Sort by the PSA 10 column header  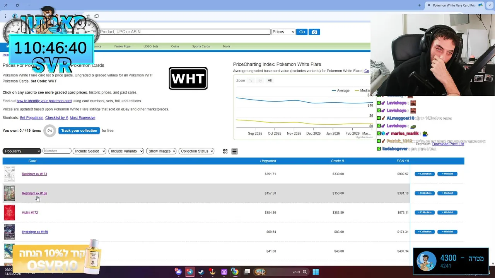tap(403, 161)
